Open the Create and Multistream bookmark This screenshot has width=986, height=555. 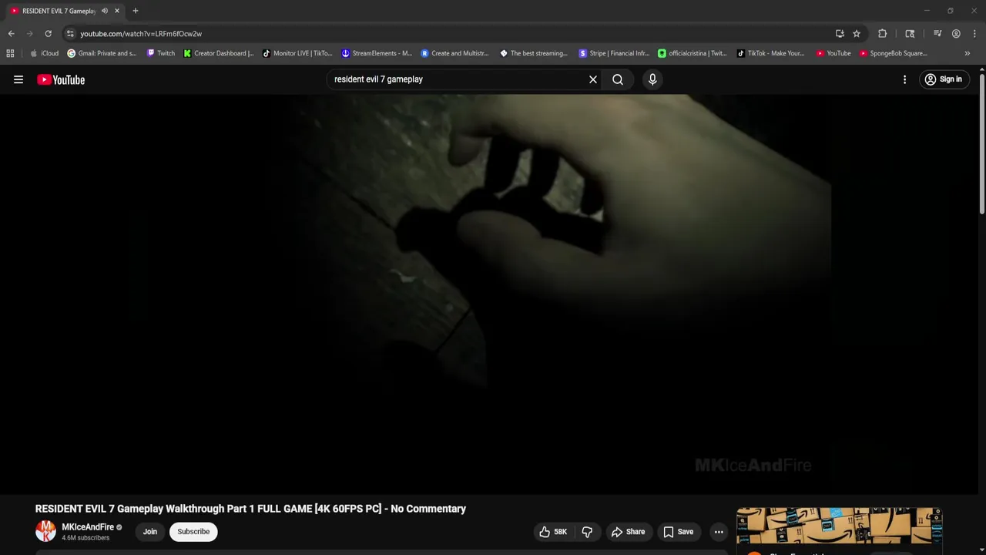pos(455,53)
